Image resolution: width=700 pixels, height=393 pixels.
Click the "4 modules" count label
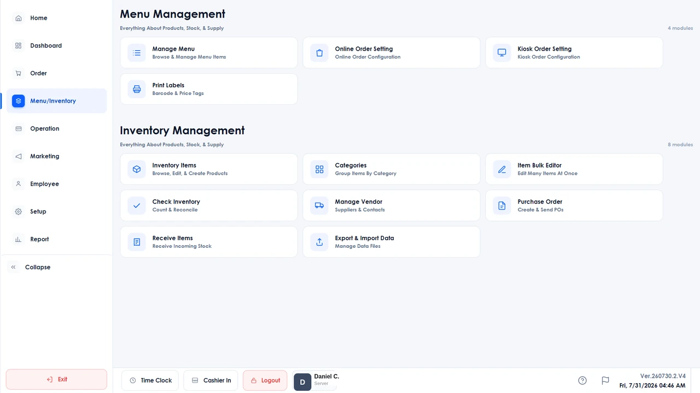pos(680,28)
